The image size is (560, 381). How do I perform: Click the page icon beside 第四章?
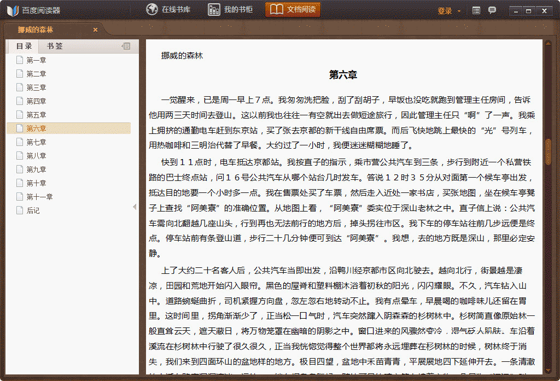20,101
